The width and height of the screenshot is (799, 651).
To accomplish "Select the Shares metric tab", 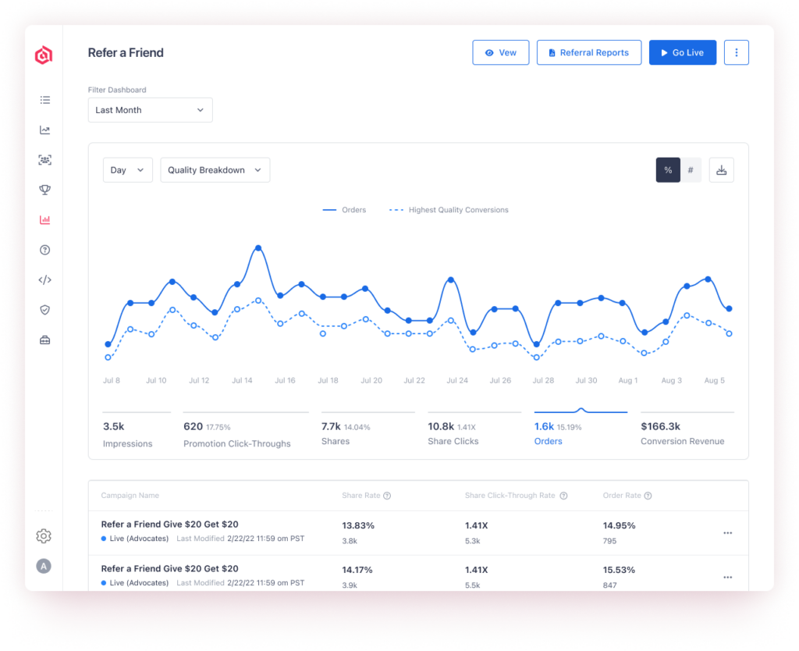I will pos(368,432).
